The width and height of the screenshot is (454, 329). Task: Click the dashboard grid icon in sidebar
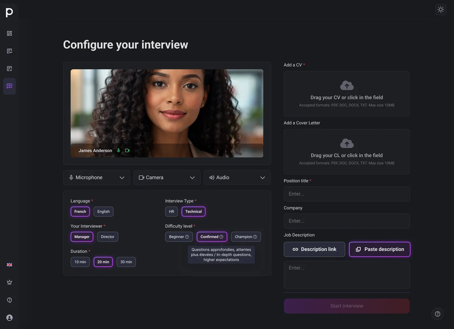9,33
